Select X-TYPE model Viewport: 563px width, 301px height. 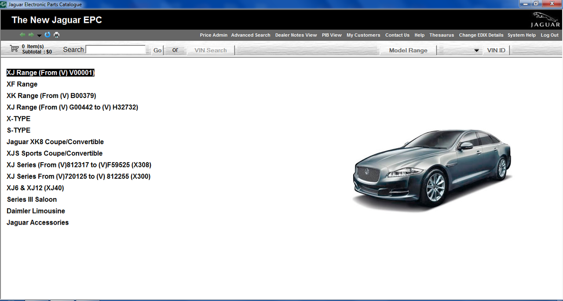[18, 119]
